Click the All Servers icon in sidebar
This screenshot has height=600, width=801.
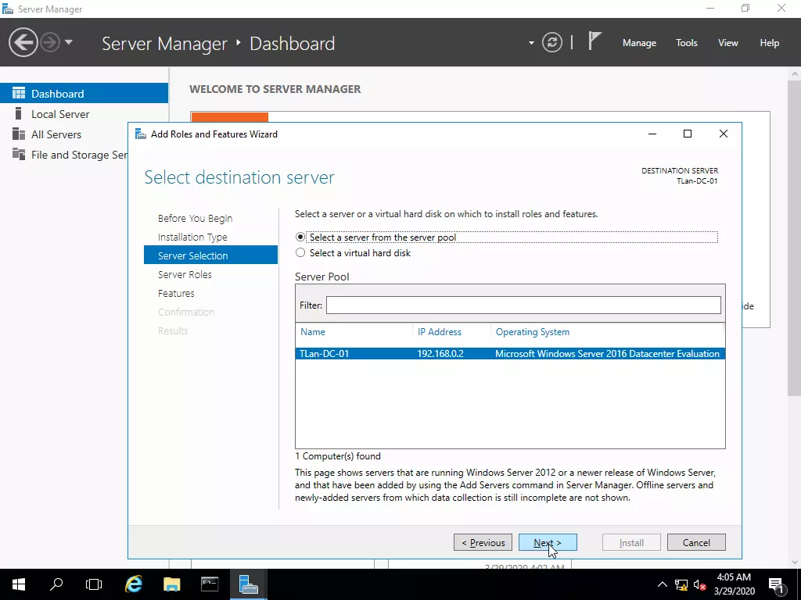coord(19,134)
